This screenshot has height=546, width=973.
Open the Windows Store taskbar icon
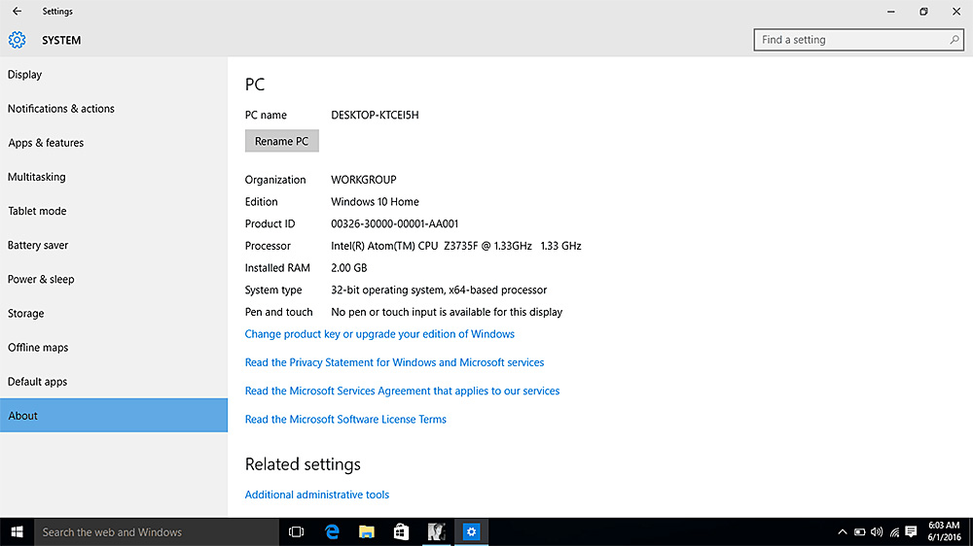[402, 532]
